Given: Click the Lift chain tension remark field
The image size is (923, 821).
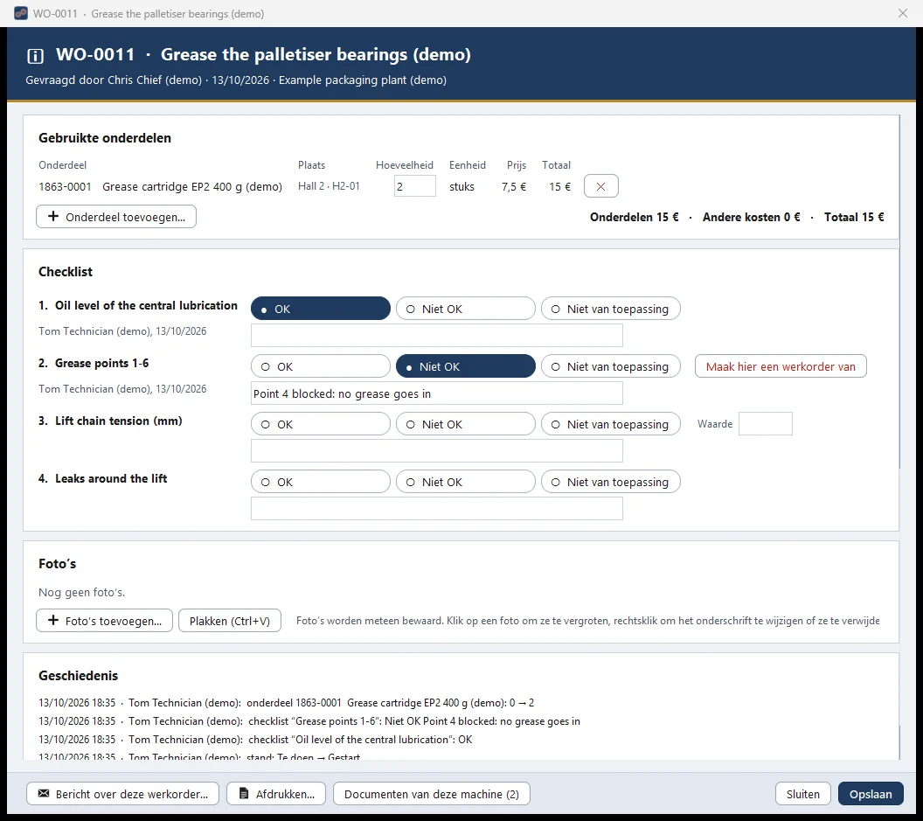Looking at the screenshot, I should tap(437, 451).
